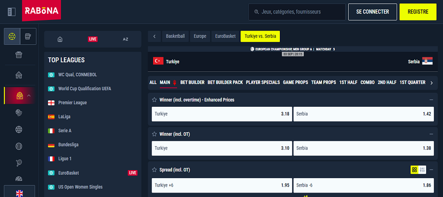Switch to the 2ND HALF tab
The width and height of the screenshot is (443, 197).
387,82
